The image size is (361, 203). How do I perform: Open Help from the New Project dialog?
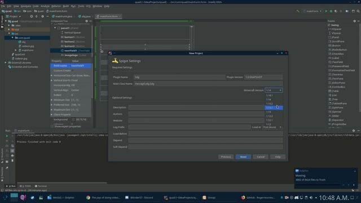point(278,157)
